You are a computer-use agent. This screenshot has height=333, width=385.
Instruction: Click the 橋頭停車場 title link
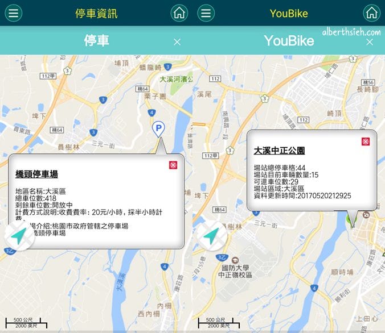36,174
